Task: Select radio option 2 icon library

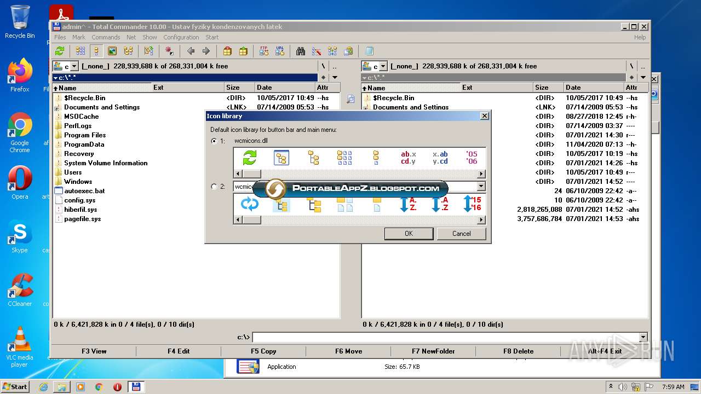Action: coord(214,187)
